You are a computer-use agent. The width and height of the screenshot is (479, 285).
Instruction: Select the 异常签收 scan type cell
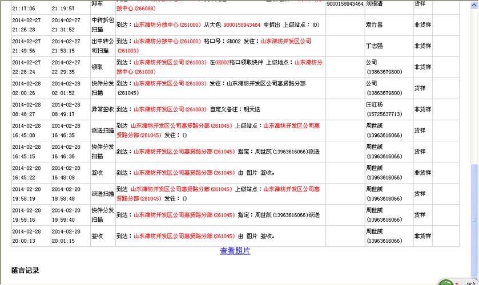click(x=103, y=109)
